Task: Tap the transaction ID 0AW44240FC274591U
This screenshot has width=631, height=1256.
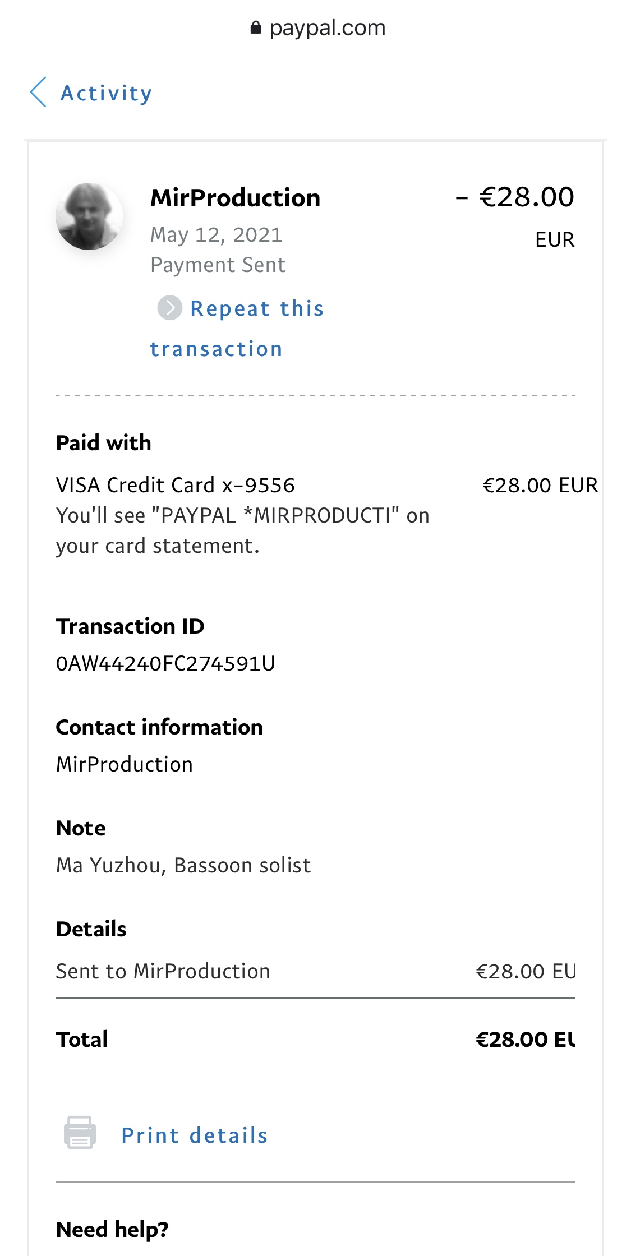Action: (x=165, y=664)
